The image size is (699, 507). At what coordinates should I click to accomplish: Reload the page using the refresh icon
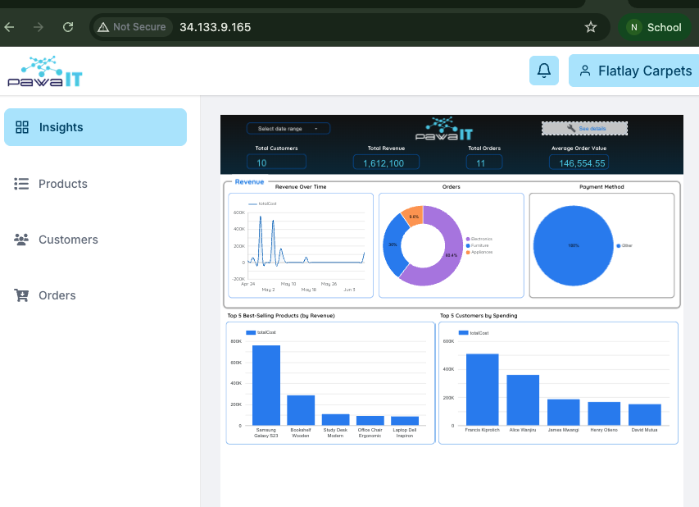(68, 27)
